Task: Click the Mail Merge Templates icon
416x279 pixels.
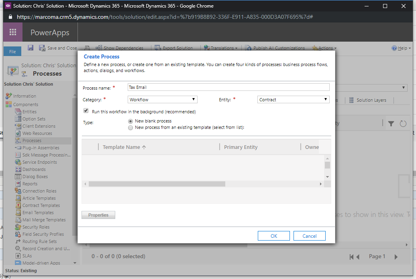Action: (18, 219)
